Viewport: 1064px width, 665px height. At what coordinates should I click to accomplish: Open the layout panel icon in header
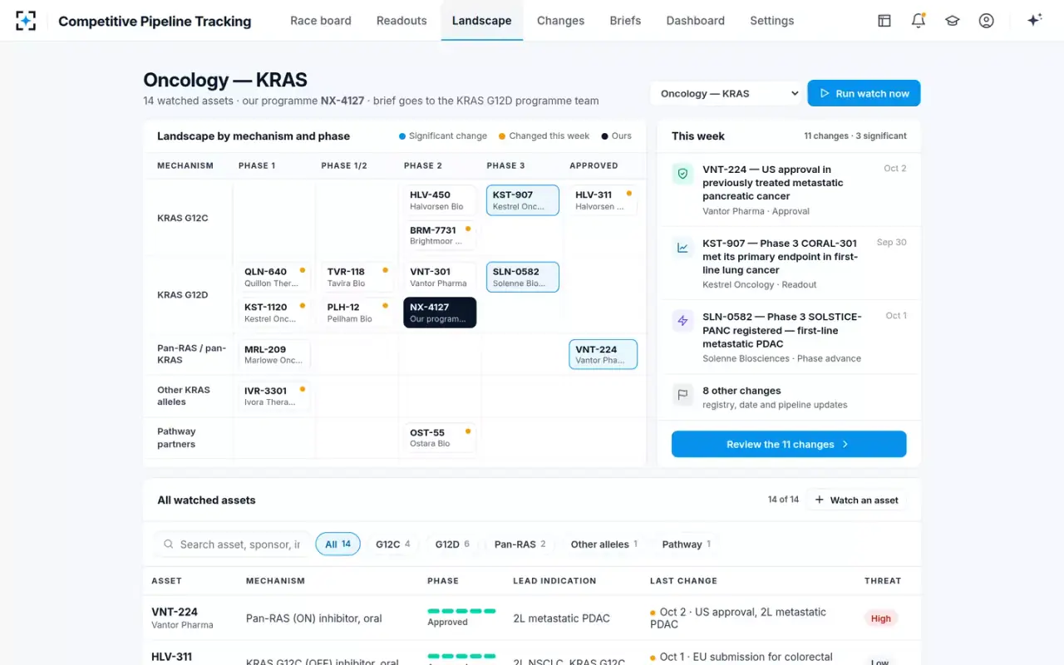(884, 21)
